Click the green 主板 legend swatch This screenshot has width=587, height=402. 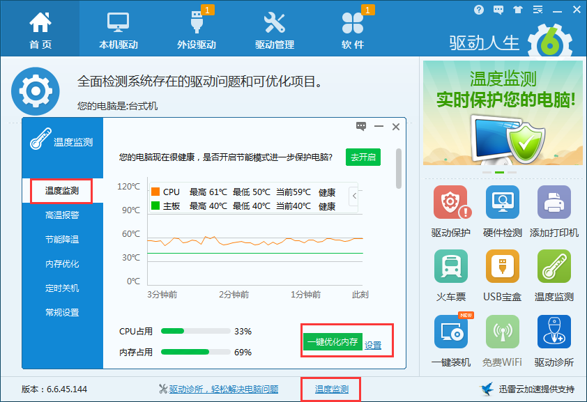pyautogui.click(x=155, y=206)
